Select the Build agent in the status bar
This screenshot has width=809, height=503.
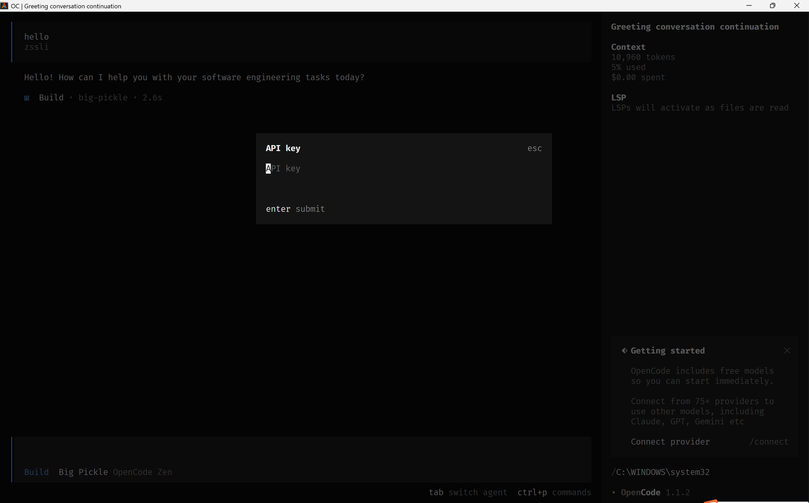click(x=36, y=472)
